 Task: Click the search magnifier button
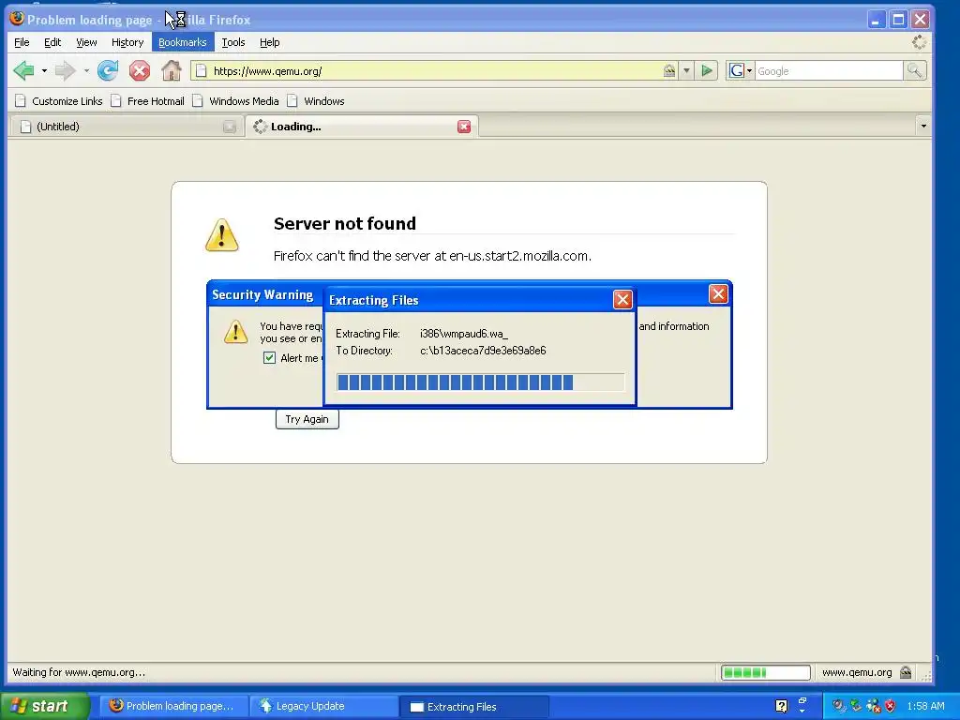[x=915, y=71]
